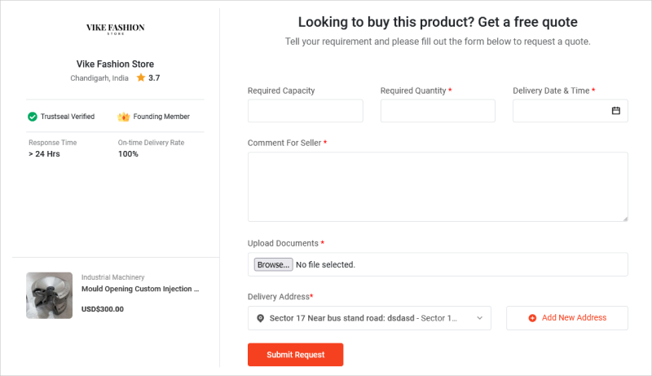Click into the Required Quantity field
This screenshot has width=652, height=376.
(438, 111)
